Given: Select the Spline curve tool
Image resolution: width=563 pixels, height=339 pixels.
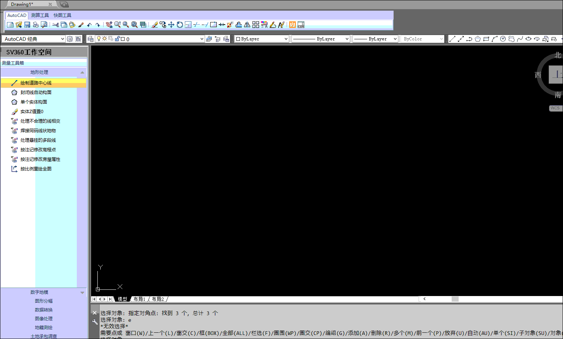Looking at the screenshot, I should tap(520, 39).
